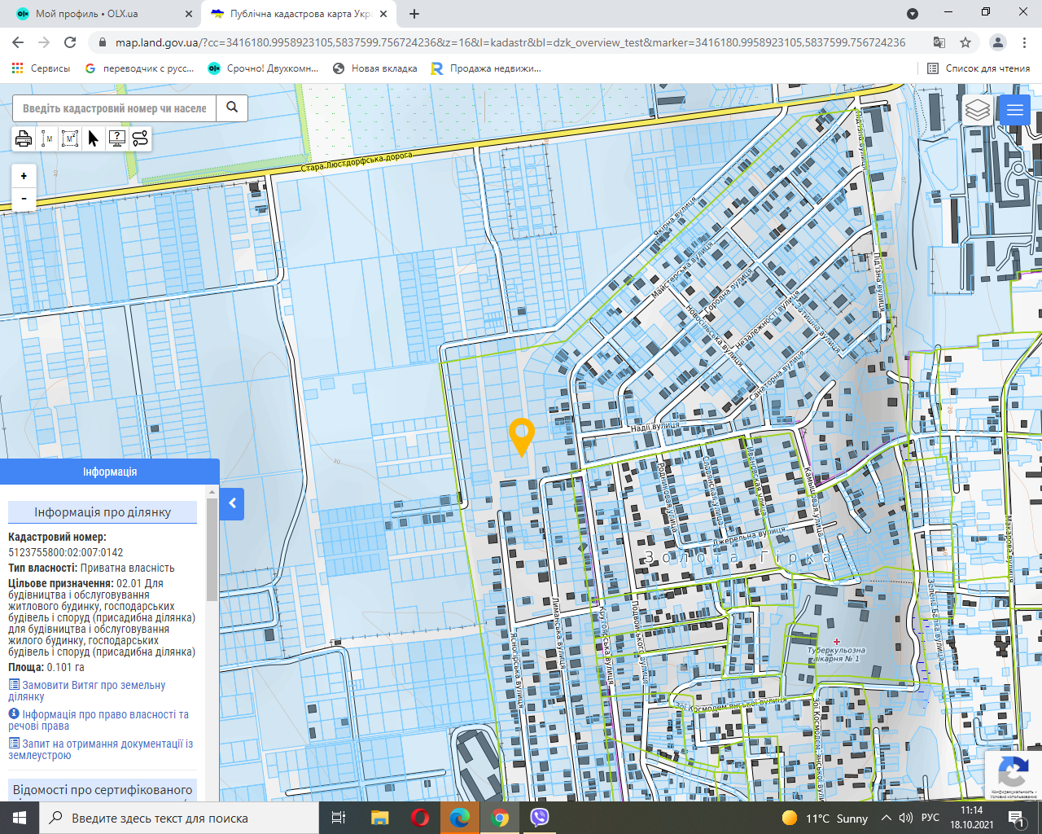Go back in browser history

18,42
